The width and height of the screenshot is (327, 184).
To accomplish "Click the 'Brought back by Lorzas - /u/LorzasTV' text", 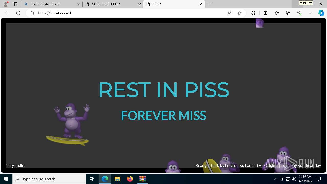I will click(228, 166).
